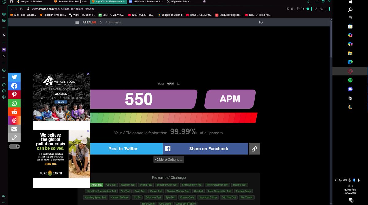Image resolution: width=368 pixels, height=205 pixels.
Task: Toggle the share bar switch below link icon
Action: click(14, 146)
